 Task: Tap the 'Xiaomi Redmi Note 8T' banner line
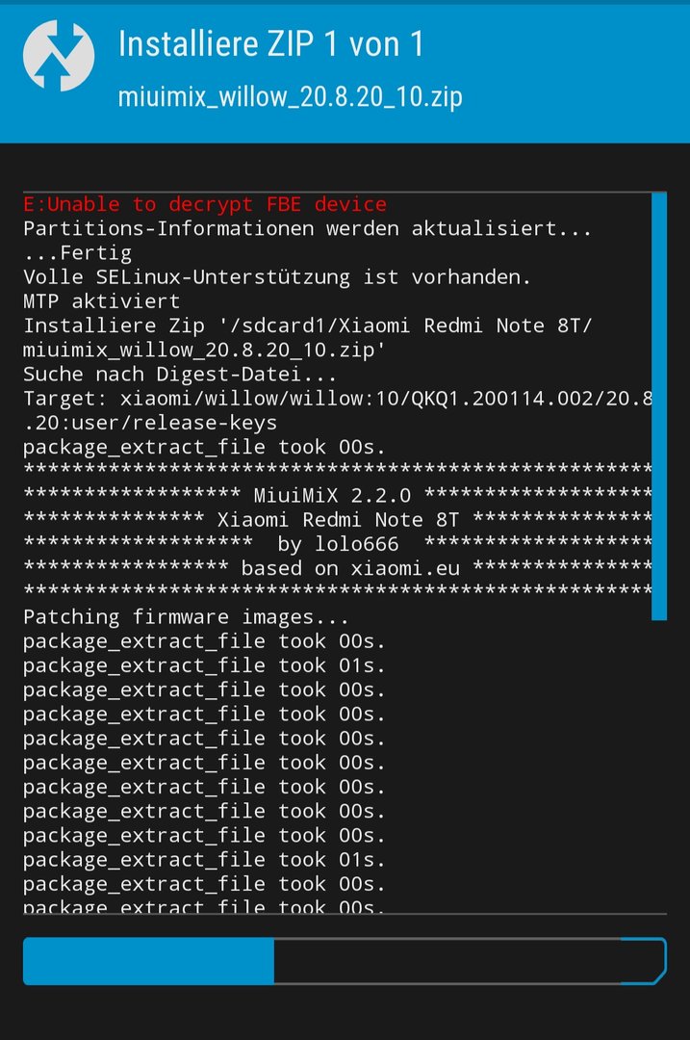(338, 519)
